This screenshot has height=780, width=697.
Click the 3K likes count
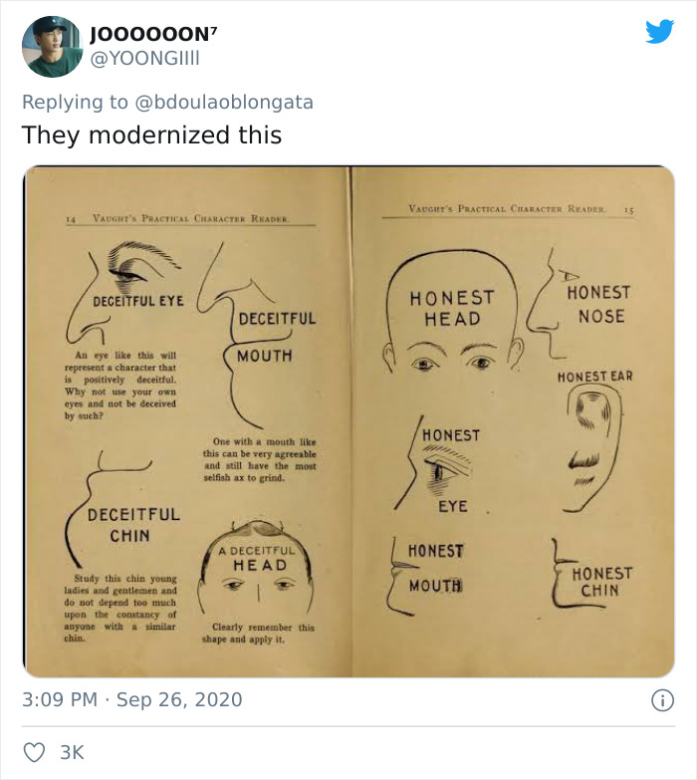click(x=72, y=752)
